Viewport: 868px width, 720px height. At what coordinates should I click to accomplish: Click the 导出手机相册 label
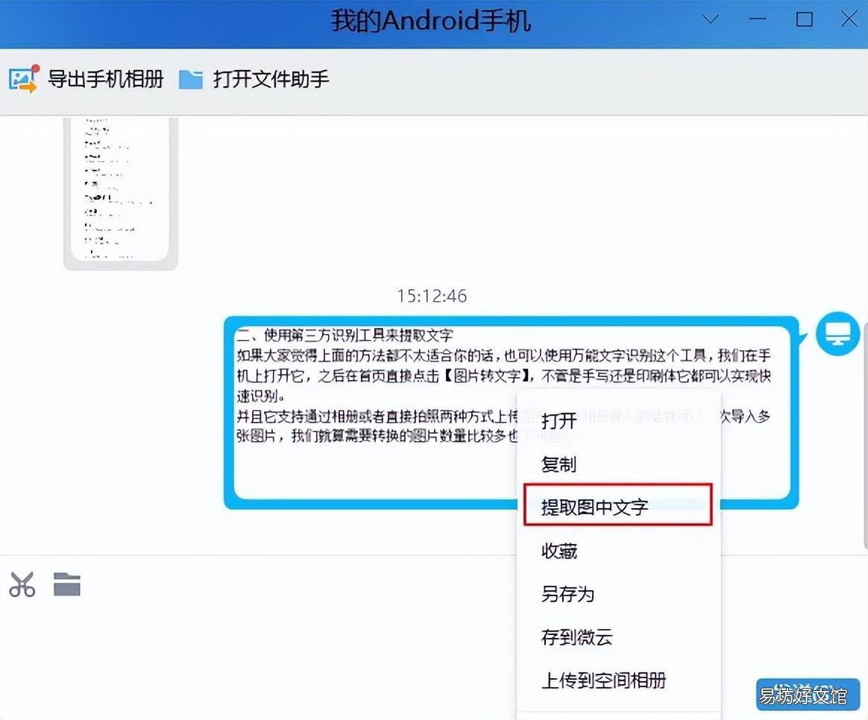click(x=106, y=79)
